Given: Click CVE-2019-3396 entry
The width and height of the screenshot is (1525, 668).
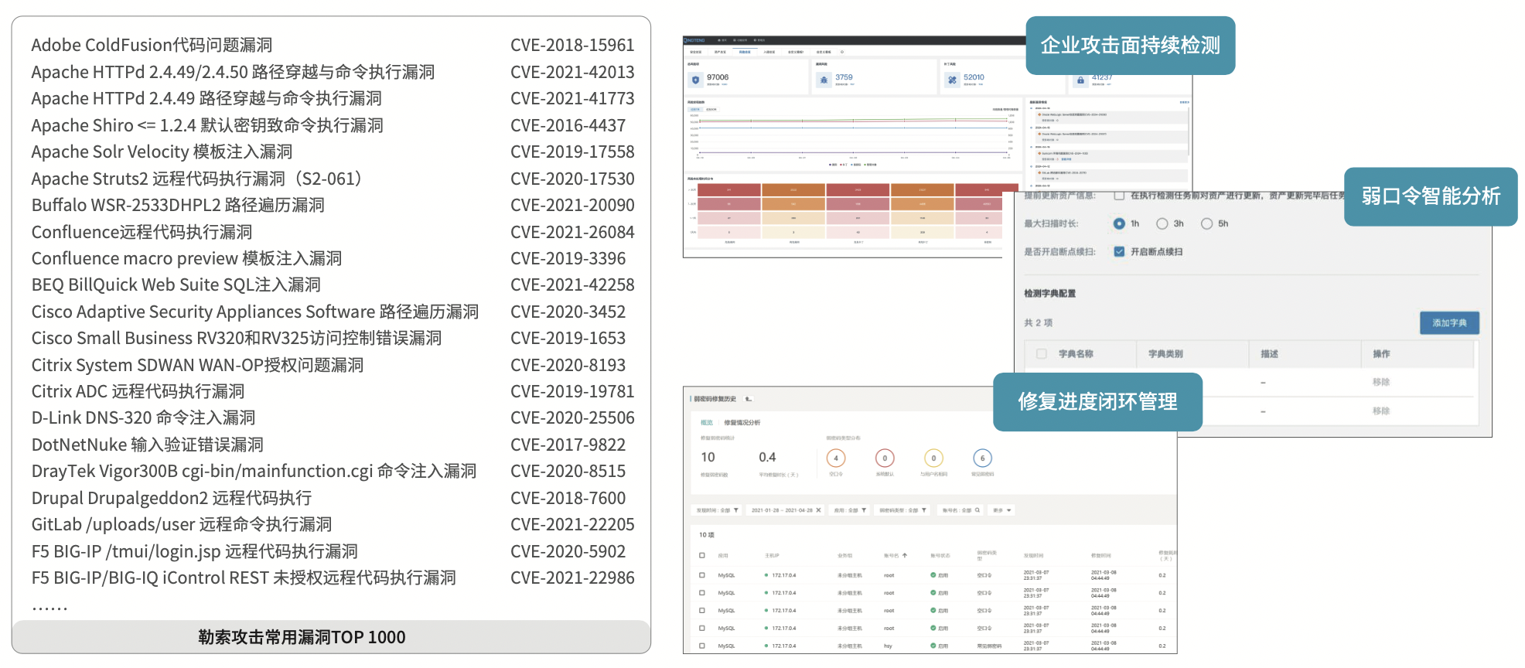Looking at the screenshot, I should coord(568,258).
